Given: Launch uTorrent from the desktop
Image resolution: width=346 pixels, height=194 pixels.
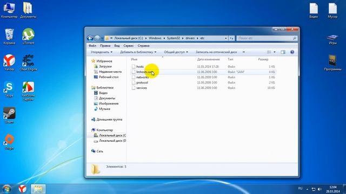Looking at the screenshot, I should click(x=28, y=37).
